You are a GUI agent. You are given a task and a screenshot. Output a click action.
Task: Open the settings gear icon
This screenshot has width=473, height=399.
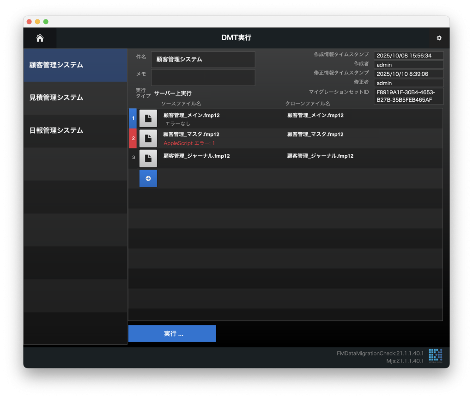pyautogui.click(x=439, y=38)
